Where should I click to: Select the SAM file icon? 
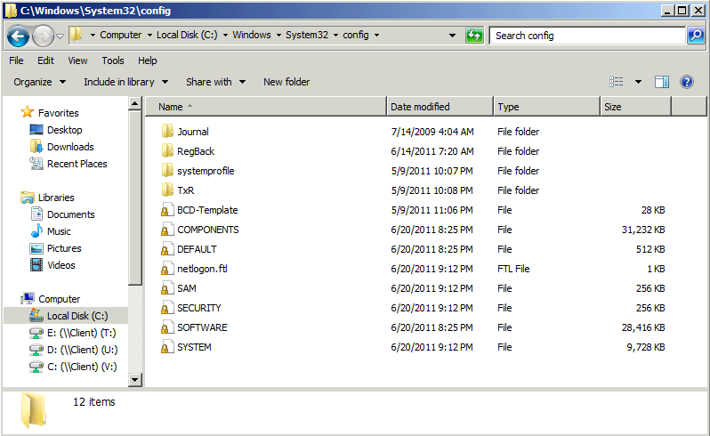167,288
